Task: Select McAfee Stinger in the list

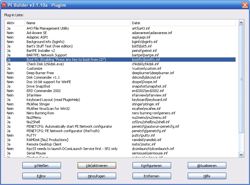Action: [38, 104]
